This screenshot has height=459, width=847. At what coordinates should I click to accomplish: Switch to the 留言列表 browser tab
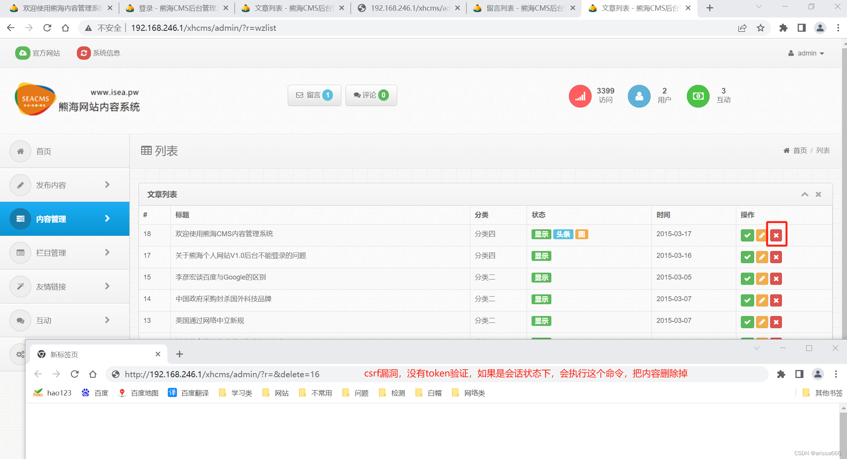click(524, 8)
